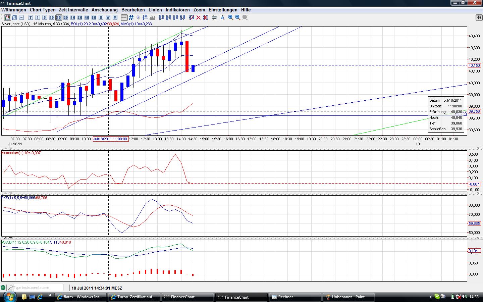Select the 4H interval button
Screen dimensions: 483x302
[87, 17]
